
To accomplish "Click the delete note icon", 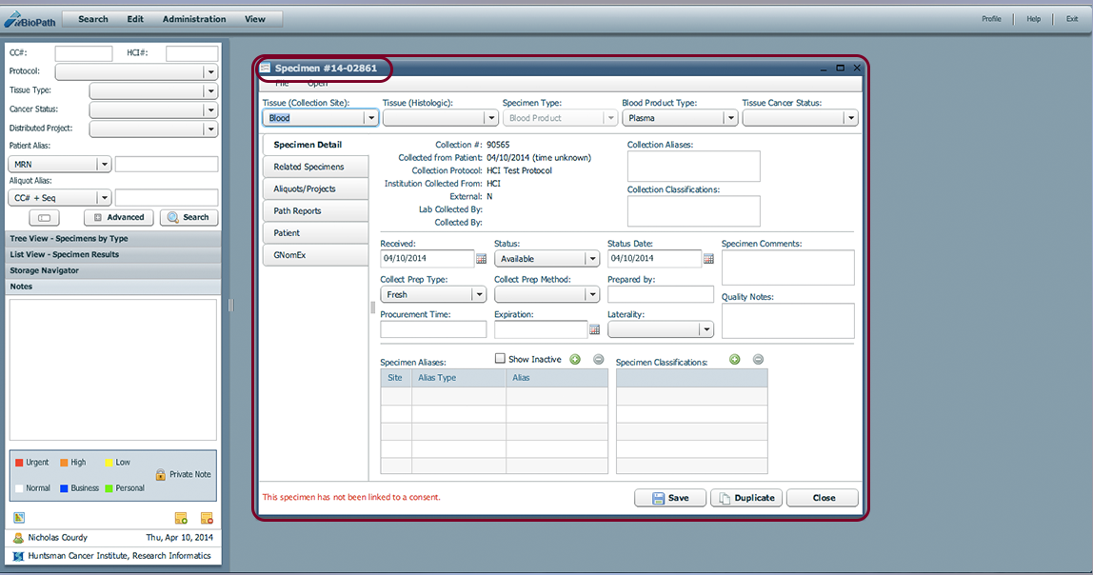I will (x=207, y=519).
